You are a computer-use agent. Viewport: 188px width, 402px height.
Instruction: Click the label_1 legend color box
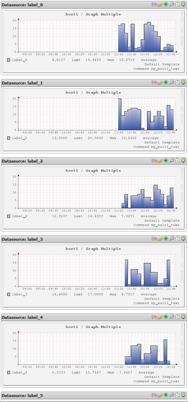pos(9,138)
